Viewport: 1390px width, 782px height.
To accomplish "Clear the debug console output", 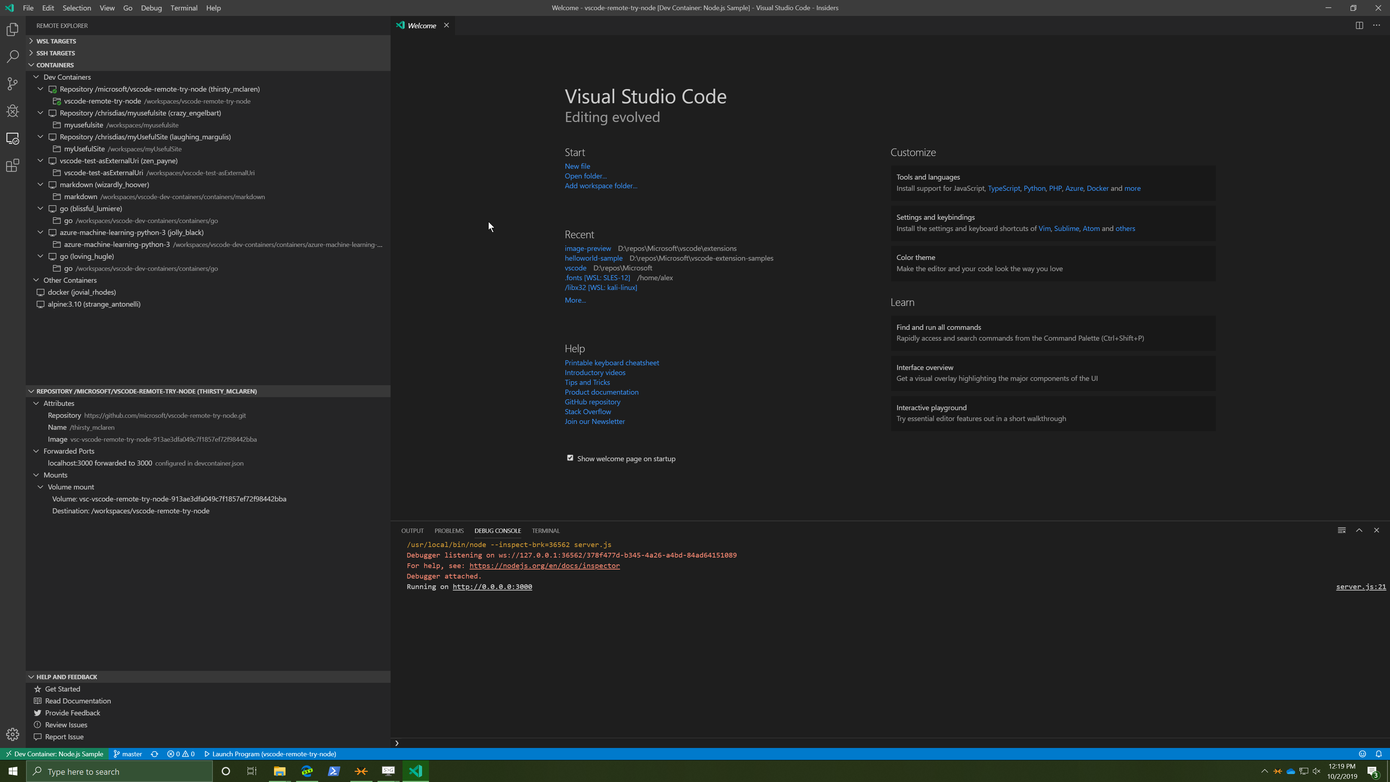I will coord(1341,530).
